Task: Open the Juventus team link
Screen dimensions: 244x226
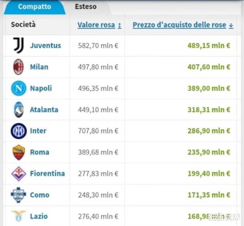Action: [45, 46]
